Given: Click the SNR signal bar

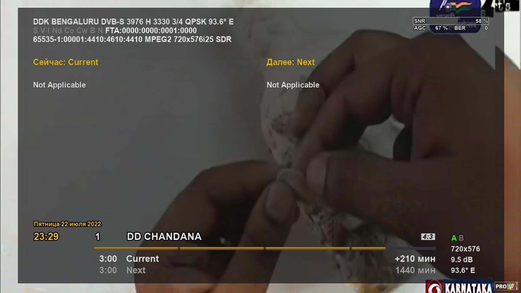Looking at the screenshot, I should (x=451, y=21).
